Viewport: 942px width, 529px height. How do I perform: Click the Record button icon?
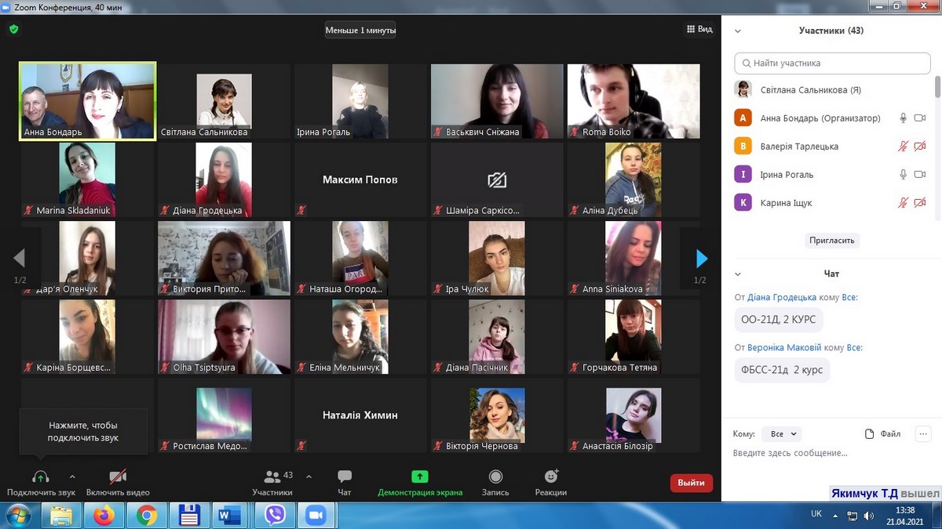point(495,476)
